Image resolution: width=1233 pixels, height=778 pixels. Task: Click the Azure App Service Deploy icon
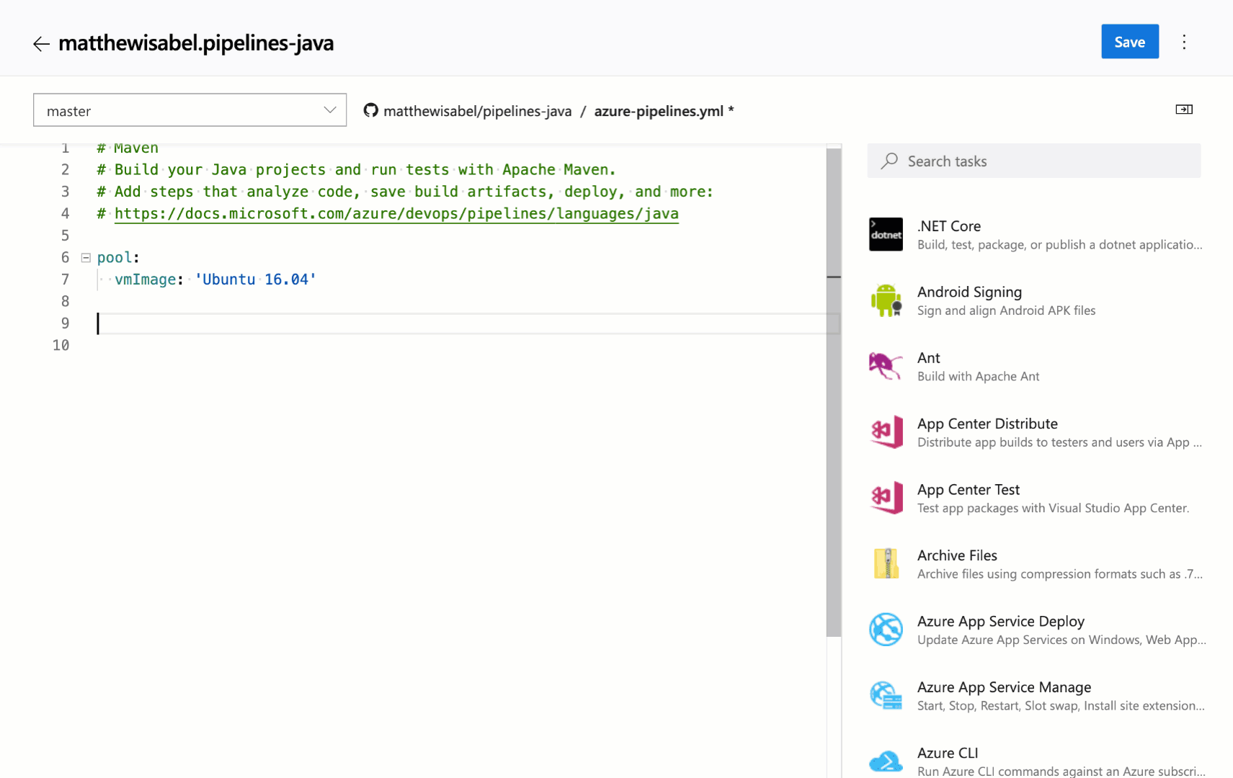(x=886, y=630)
